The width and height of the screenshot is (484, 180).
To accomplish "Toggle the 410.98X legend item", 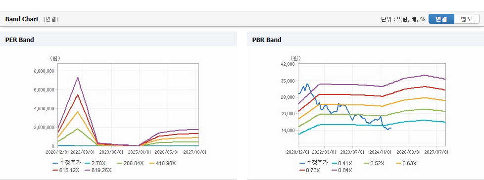I will [162, 163].
